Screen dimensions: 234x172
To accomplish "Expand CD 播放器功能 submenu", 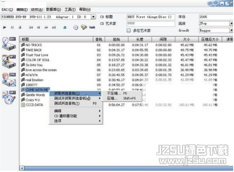I will (76, 116).
